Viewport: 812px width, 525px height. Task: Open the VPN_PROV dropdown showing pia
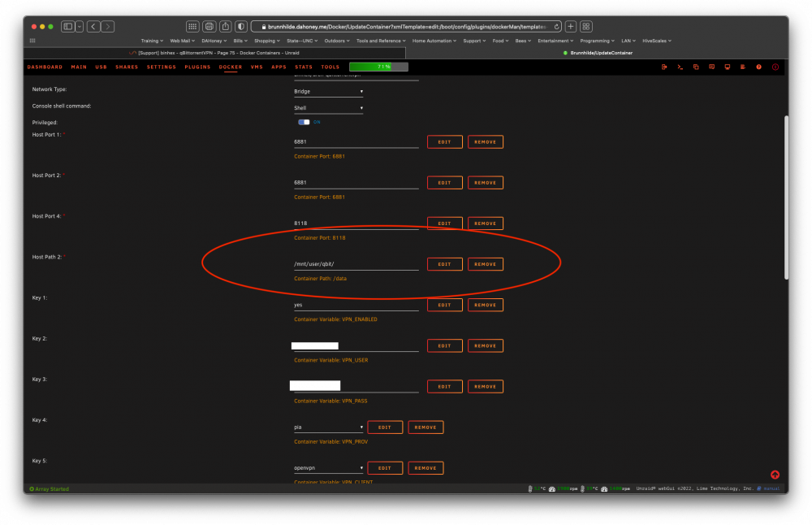point(328,427)
